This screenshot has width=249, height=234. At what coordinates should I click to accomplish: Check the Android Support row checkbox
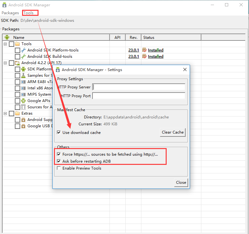click(x=17, y=120)
